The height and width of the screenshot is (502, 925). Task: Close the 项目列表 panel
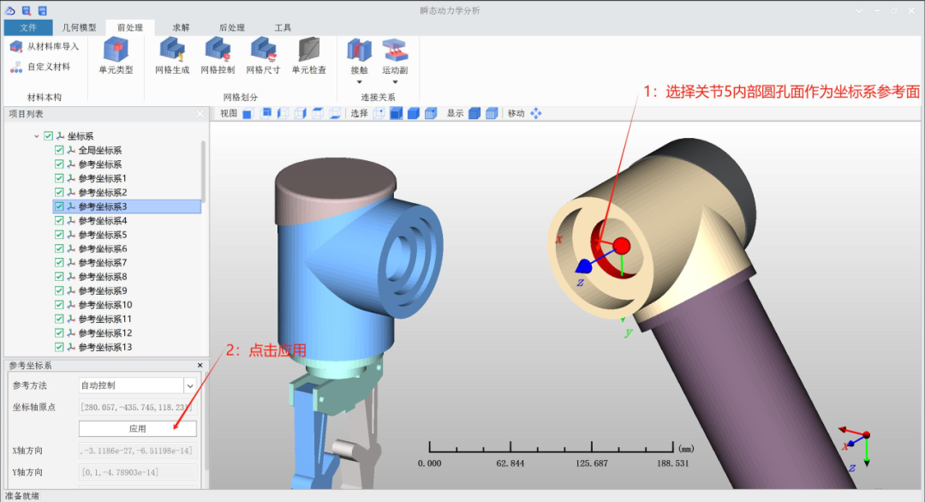pos(200,114)
